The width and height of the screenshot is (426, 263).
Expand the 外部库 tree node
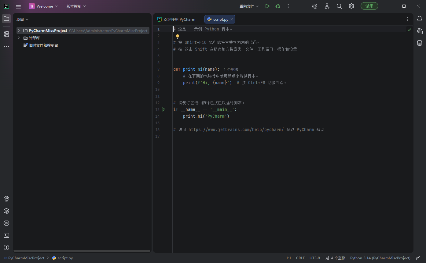[19, 38]
